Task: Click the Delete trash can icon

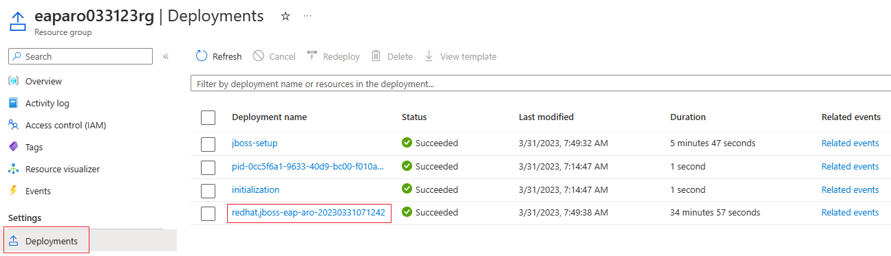Action: (x=376, y=56)
